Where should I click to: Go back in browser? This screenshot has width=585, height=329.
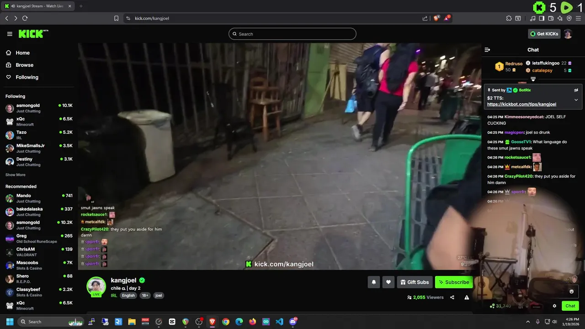(7, 18)
